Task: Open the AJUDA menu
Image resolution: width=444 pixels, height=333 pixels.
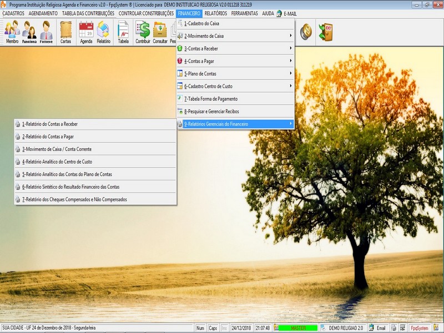Action: coord(268,13)
